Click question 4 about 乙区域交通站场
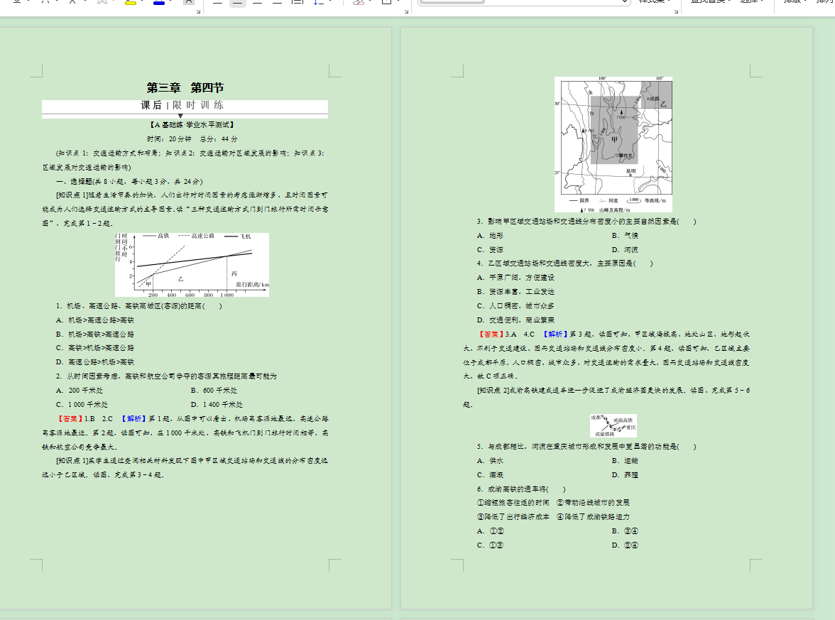835x620 pixels. (x=564, y=263)
